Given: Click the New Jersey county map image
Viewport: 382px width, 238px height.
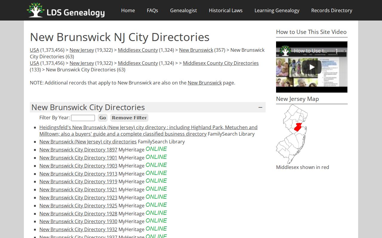Looking at the screenshot, I should pyautogui.click(x=292, y=134).
